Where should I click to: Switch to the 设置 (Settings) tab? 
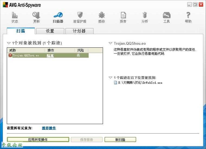(x=50, y=31)
